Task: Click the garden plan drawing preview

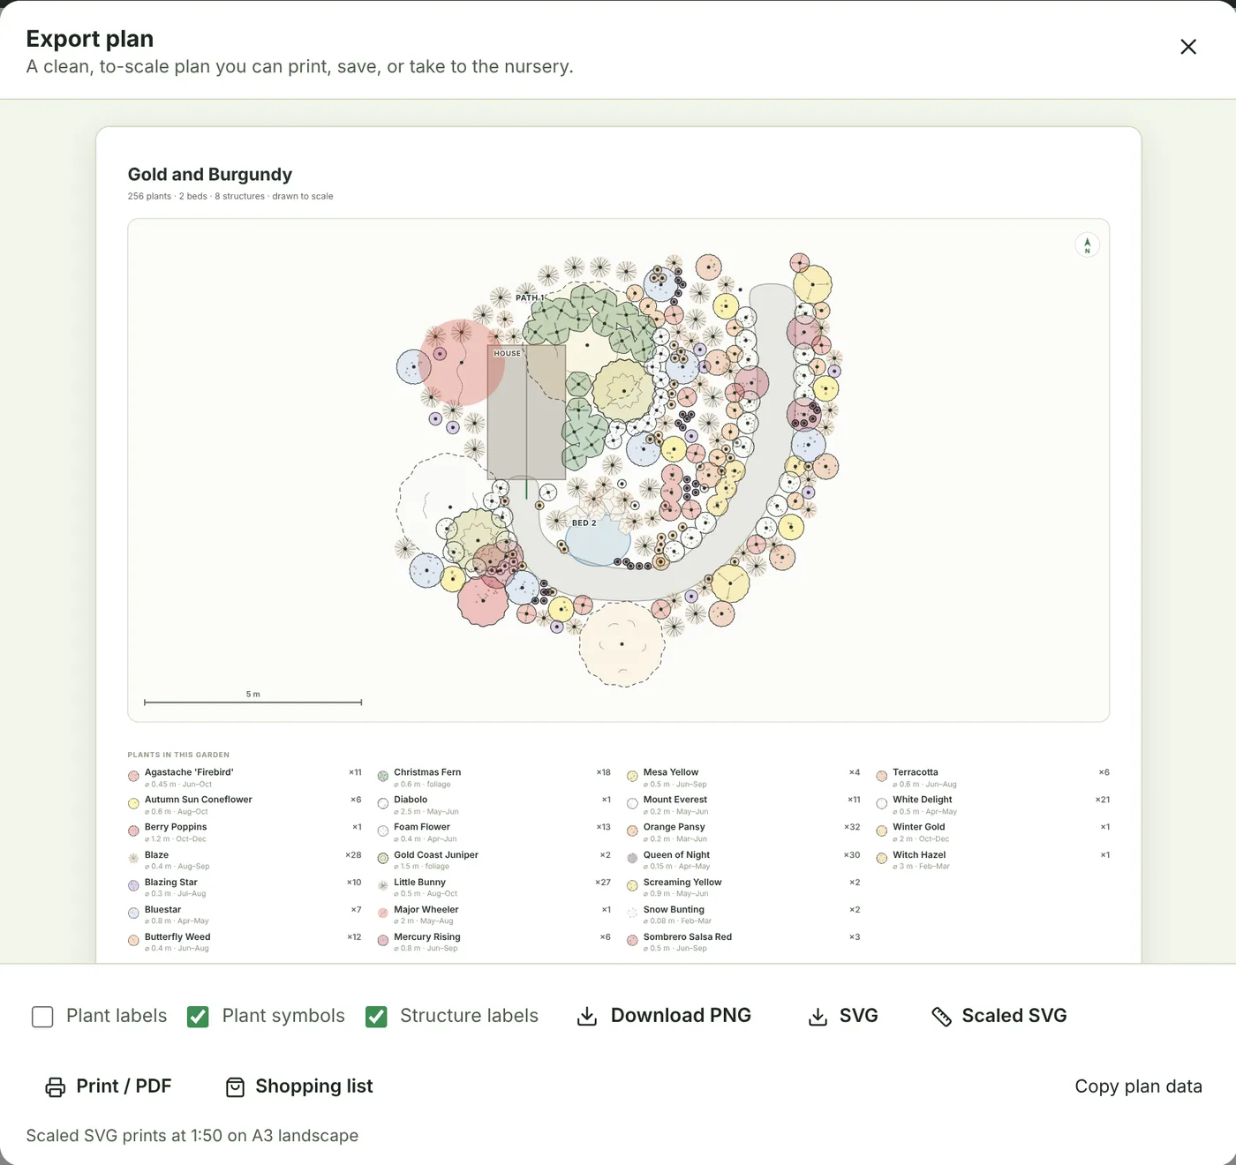Action: [x=618, y=470]
